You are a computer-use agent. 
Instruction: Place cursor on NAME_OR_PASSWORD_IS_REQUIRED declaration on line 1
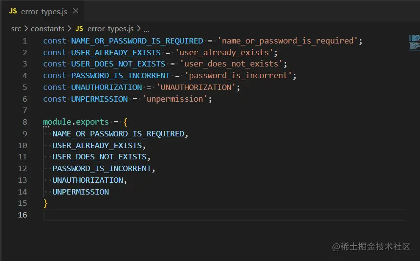[137, 41]
